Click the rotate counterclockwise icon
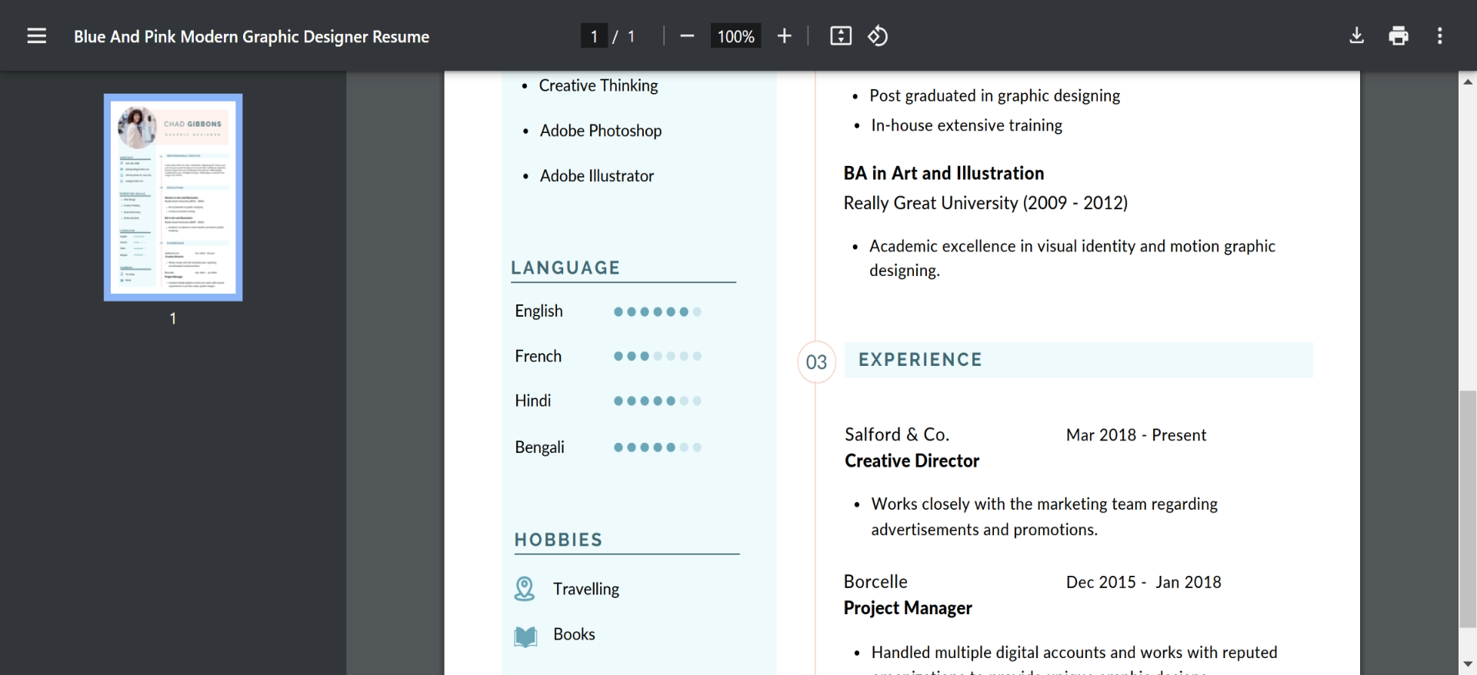The image size is (1477, 675). pos(878,36)
